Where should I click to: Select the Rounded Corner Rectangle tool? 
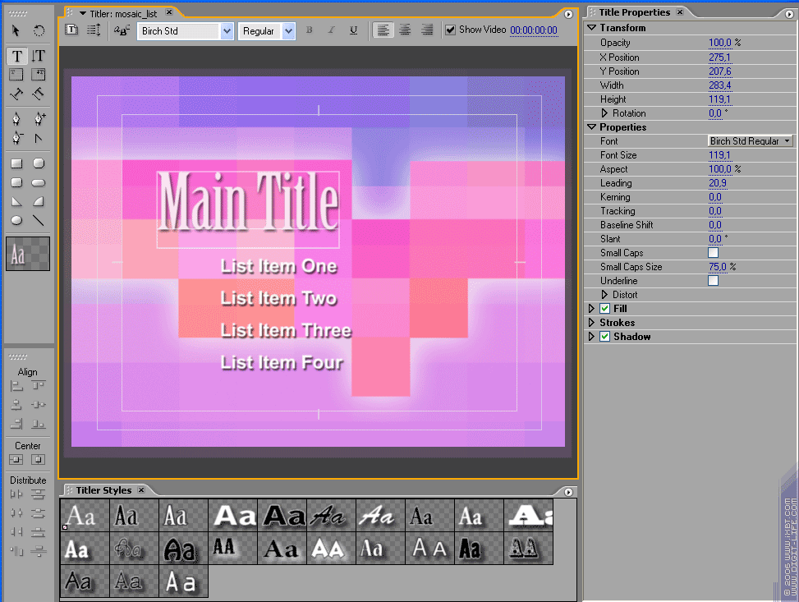click(16, 182)
